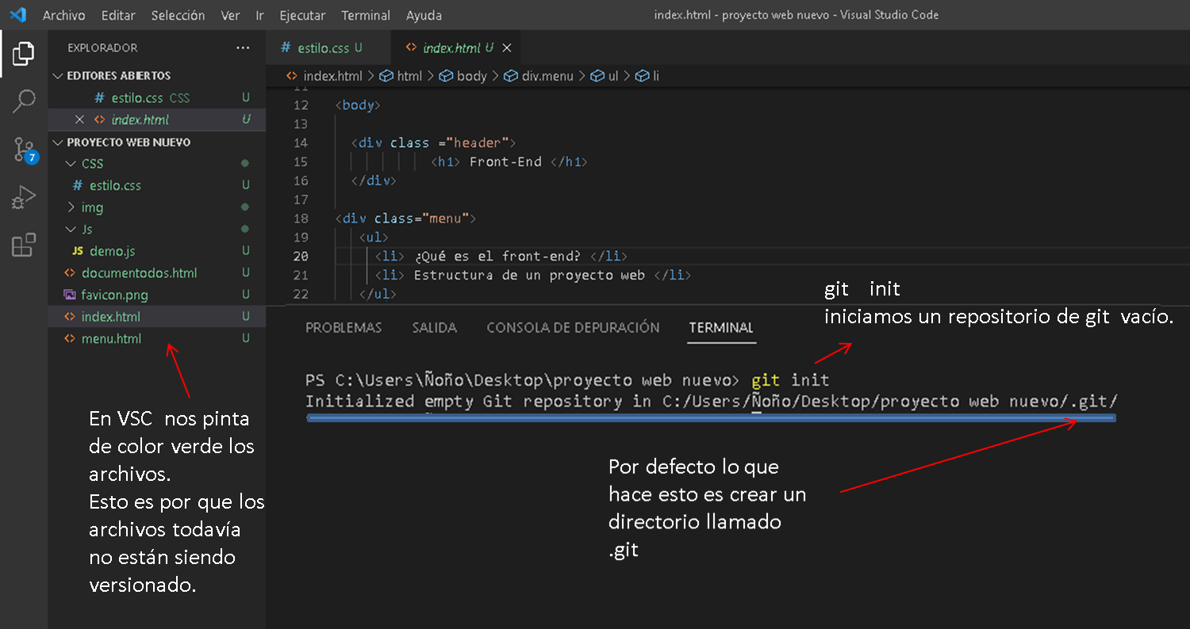The width and height of the screenshot is (1190, 629).
Task: Open the Archivo menu
Action: (x=63, y=15)
